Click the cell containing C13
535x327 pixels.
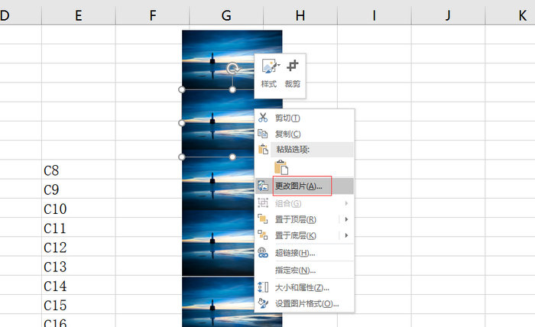tap(79, 266)
